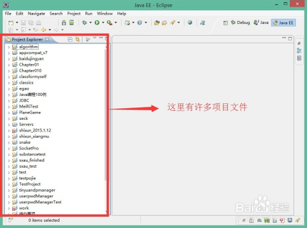Open the Task List icon in right trim
Image resolution: width=307 pixels, height=228 pixels.
(299, 58)
